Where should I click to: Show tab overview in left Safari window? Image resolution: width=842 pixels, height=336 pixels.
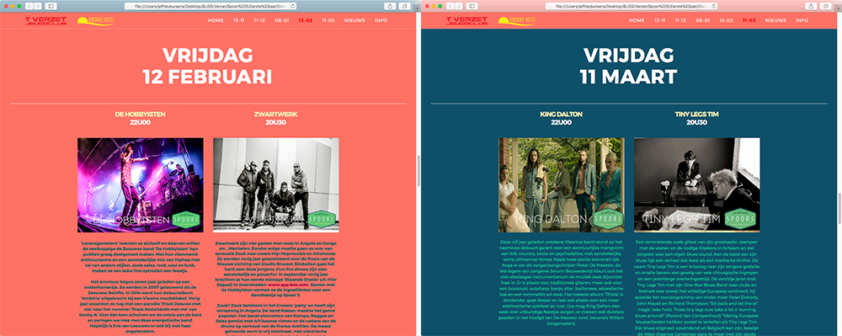tap(404, 6)
